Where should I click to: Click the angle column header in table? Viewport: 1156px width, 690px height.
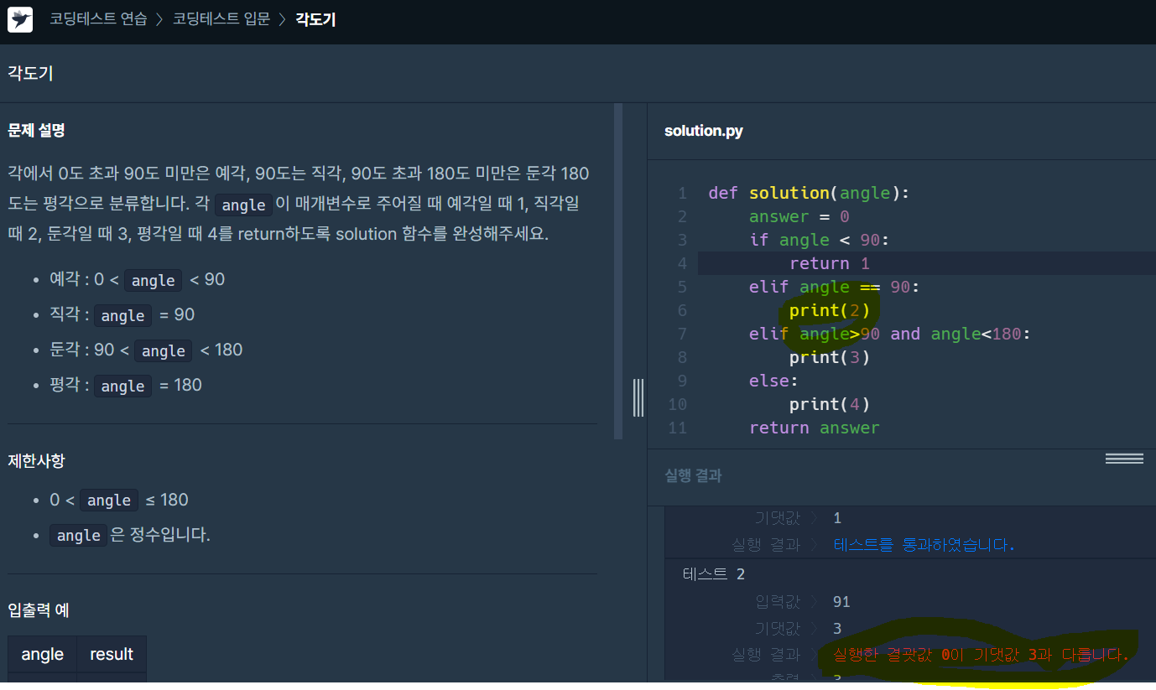click(42, 654)
